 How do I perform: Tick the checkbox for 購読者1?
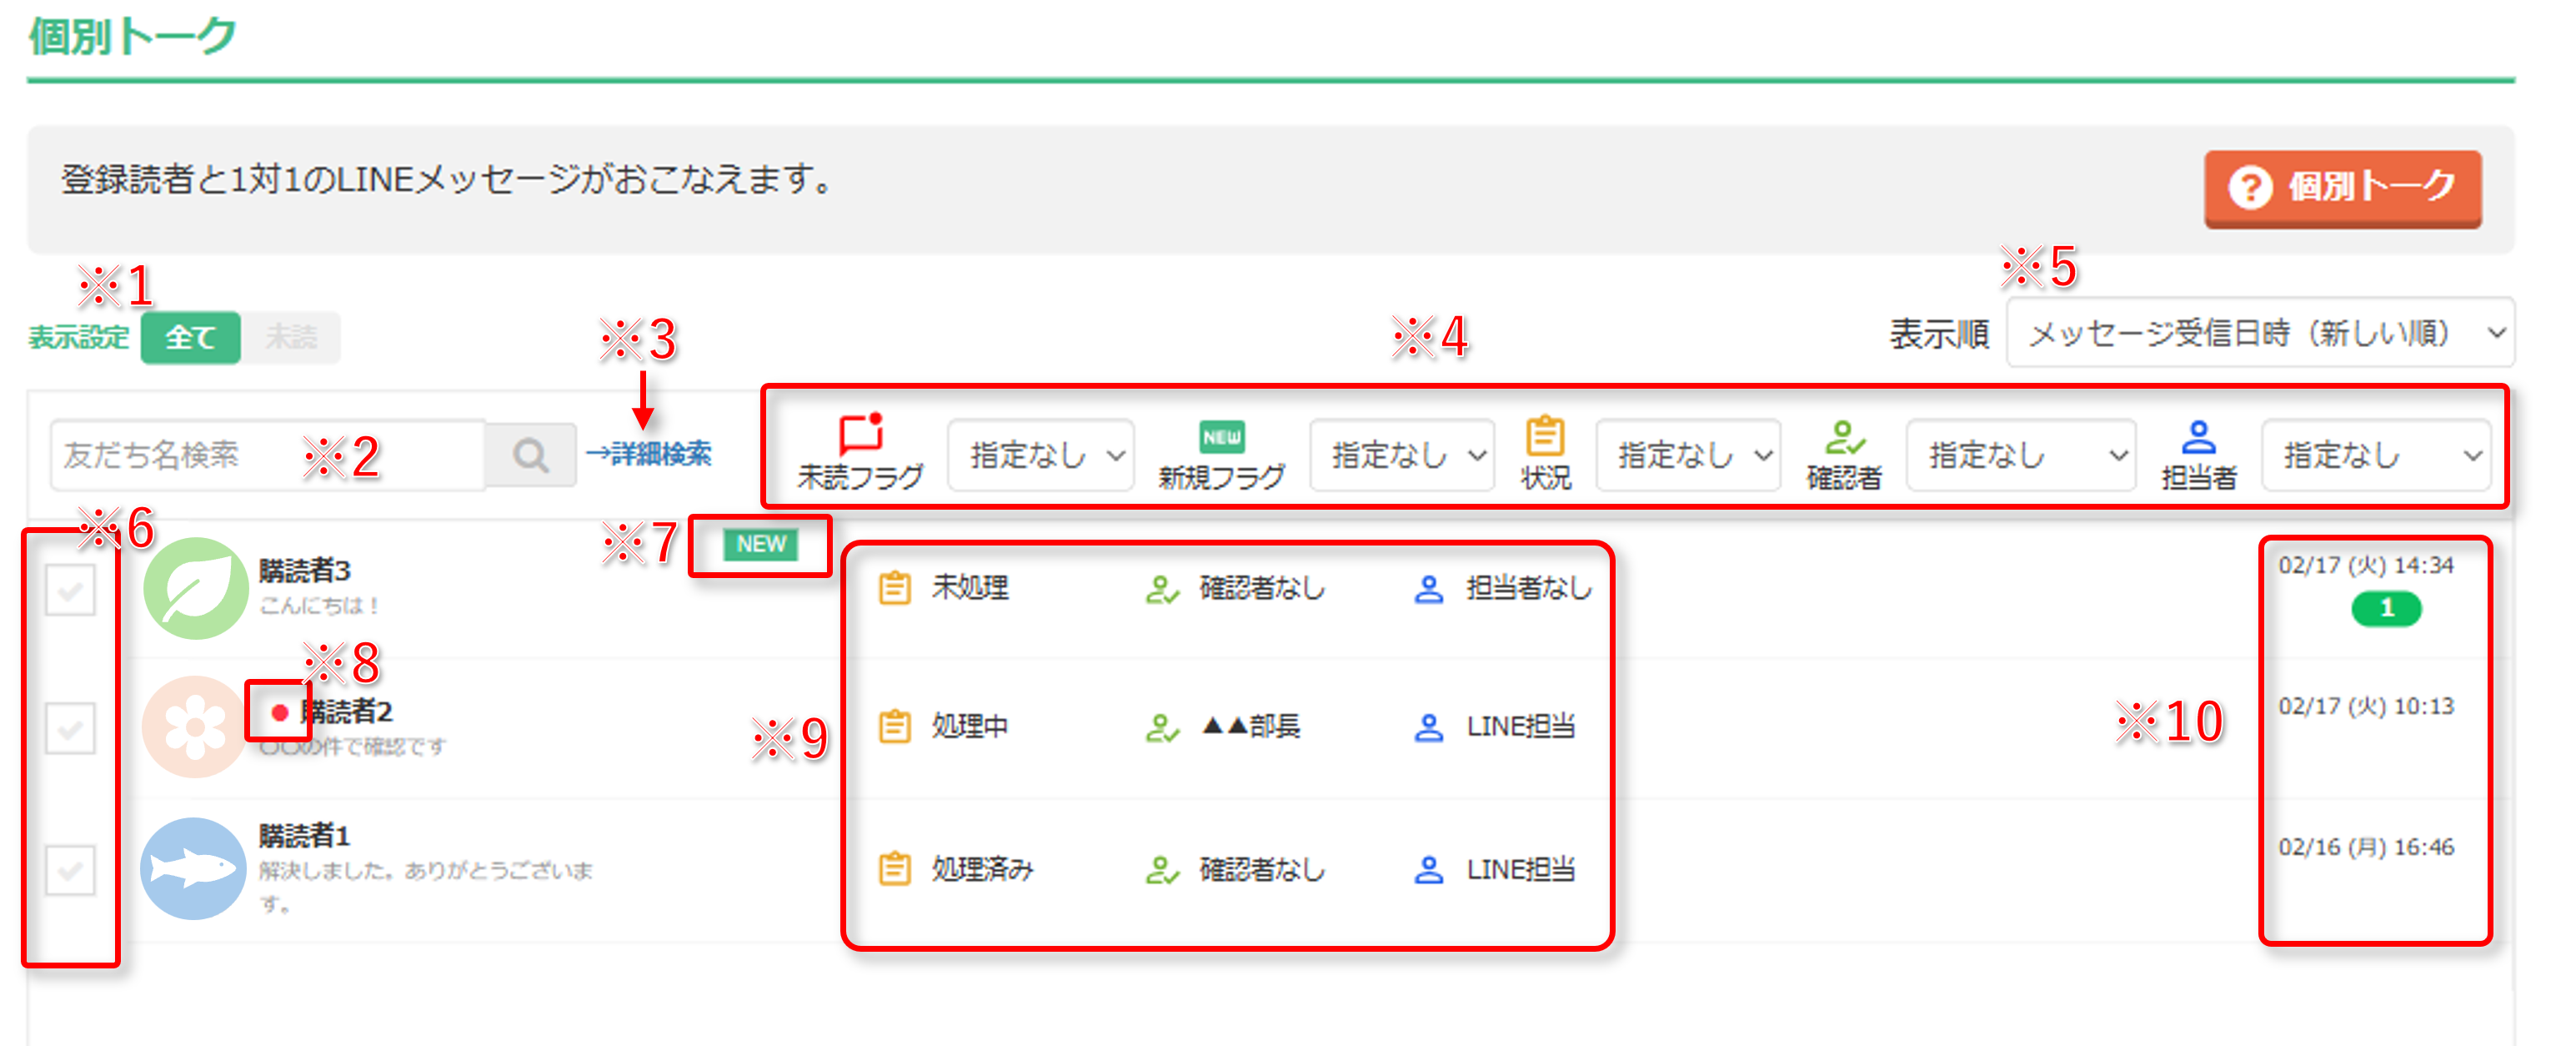point(71,869)
